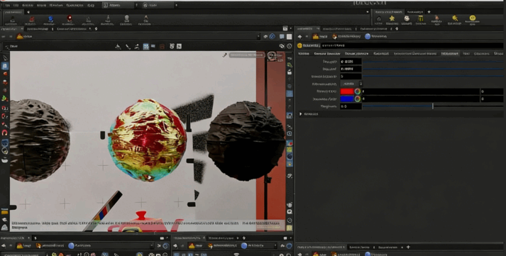506x256 pixels.
Task: Click the red magnet tool in left toolbar
Action: 4,132
